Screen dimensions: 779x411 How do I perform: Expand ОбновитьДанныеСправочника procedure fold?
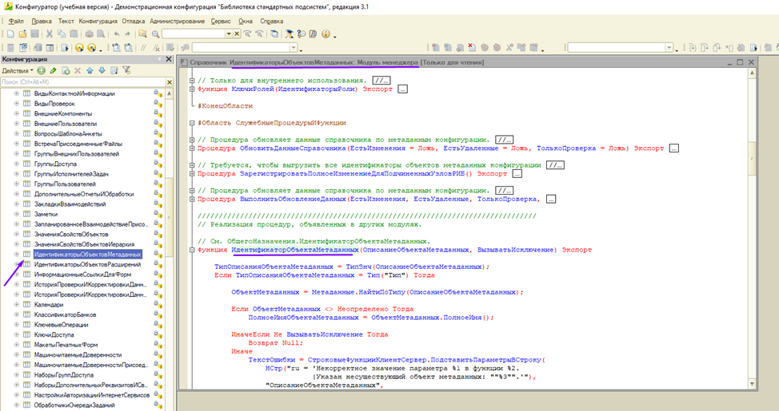(192, 148)
